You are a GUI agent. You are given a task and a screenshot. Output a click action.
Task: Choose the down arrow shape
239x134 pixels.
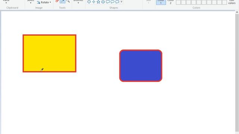tap(89, 1)
